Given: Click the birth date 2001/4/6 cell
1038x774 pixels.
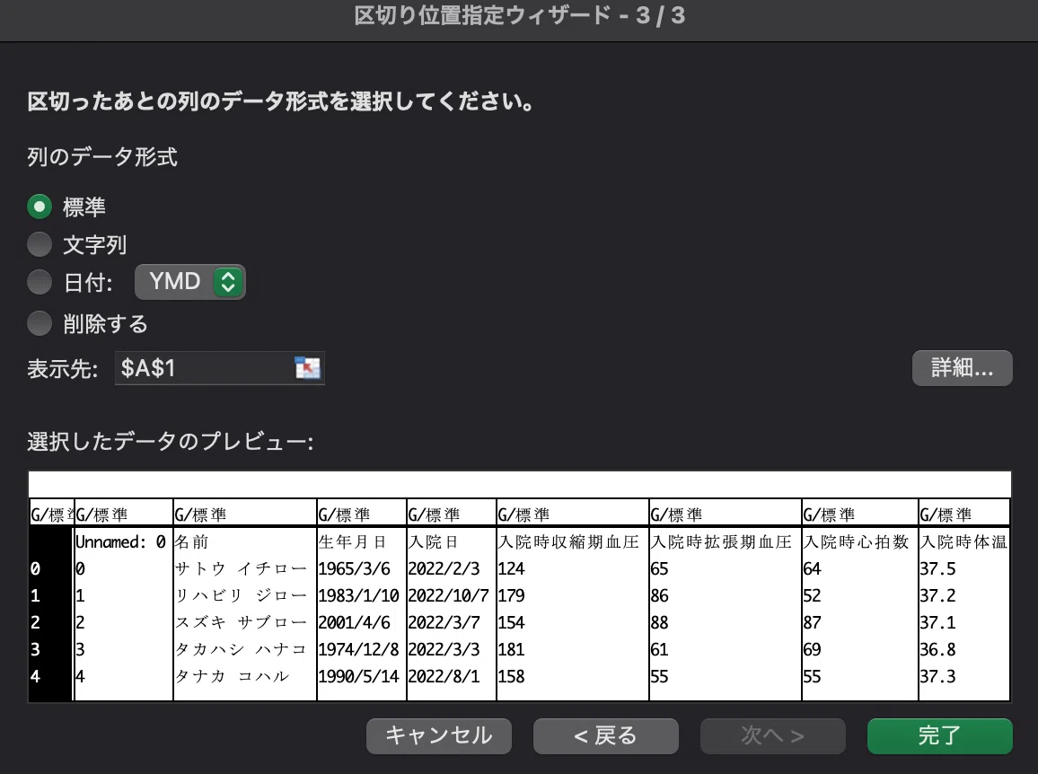Looking at the screenshot, I should pos(354,622).
